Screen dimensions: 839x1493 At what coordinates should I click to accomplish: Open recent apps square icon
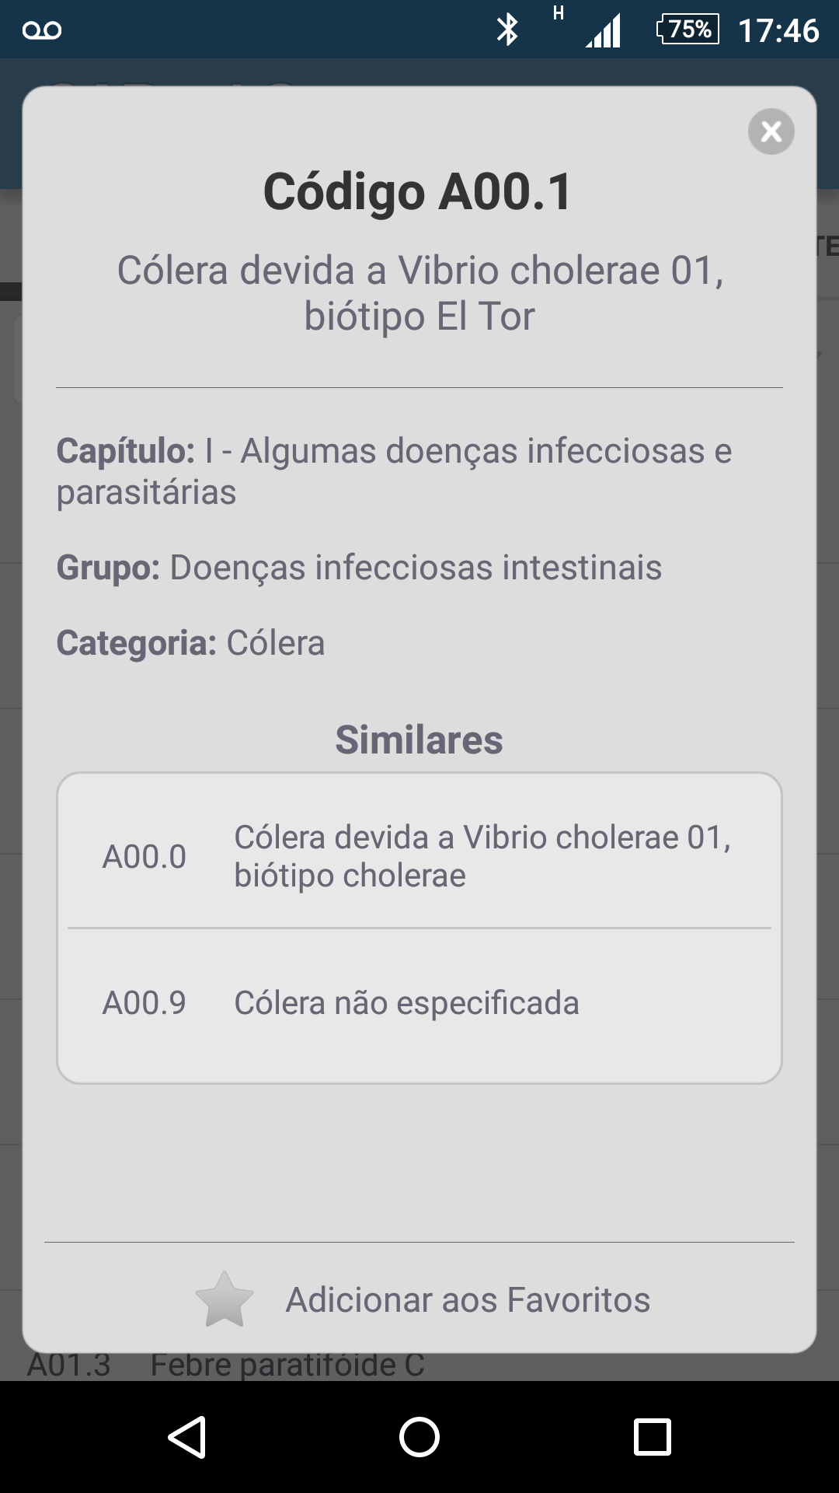(x=652, y=1436)
